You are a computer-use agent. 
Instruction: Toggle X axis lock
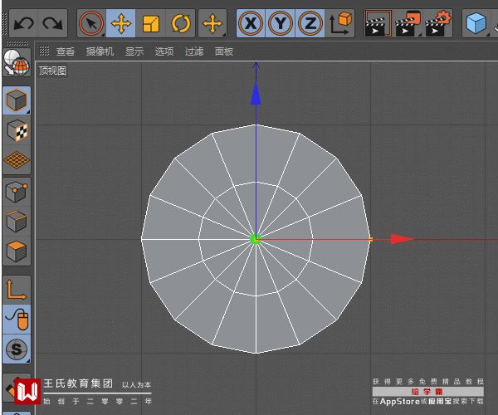tap(251, 23)
